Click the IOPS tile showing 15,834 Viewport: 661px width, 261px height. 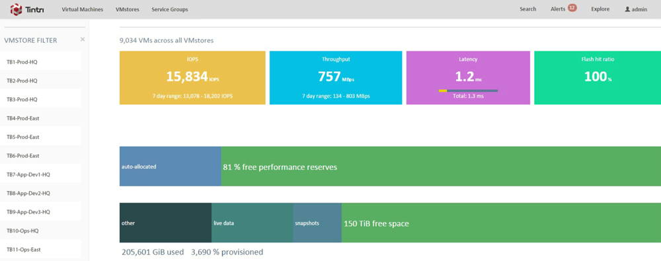192,77
